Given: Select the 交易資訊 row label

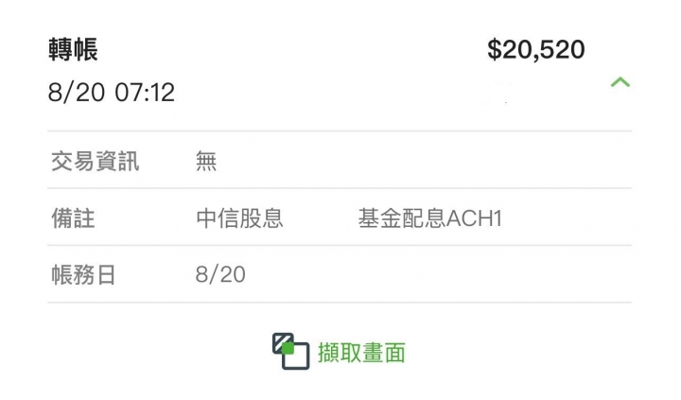Looking at the screenshot, I should pyautogui.click(x=96, y=161).
